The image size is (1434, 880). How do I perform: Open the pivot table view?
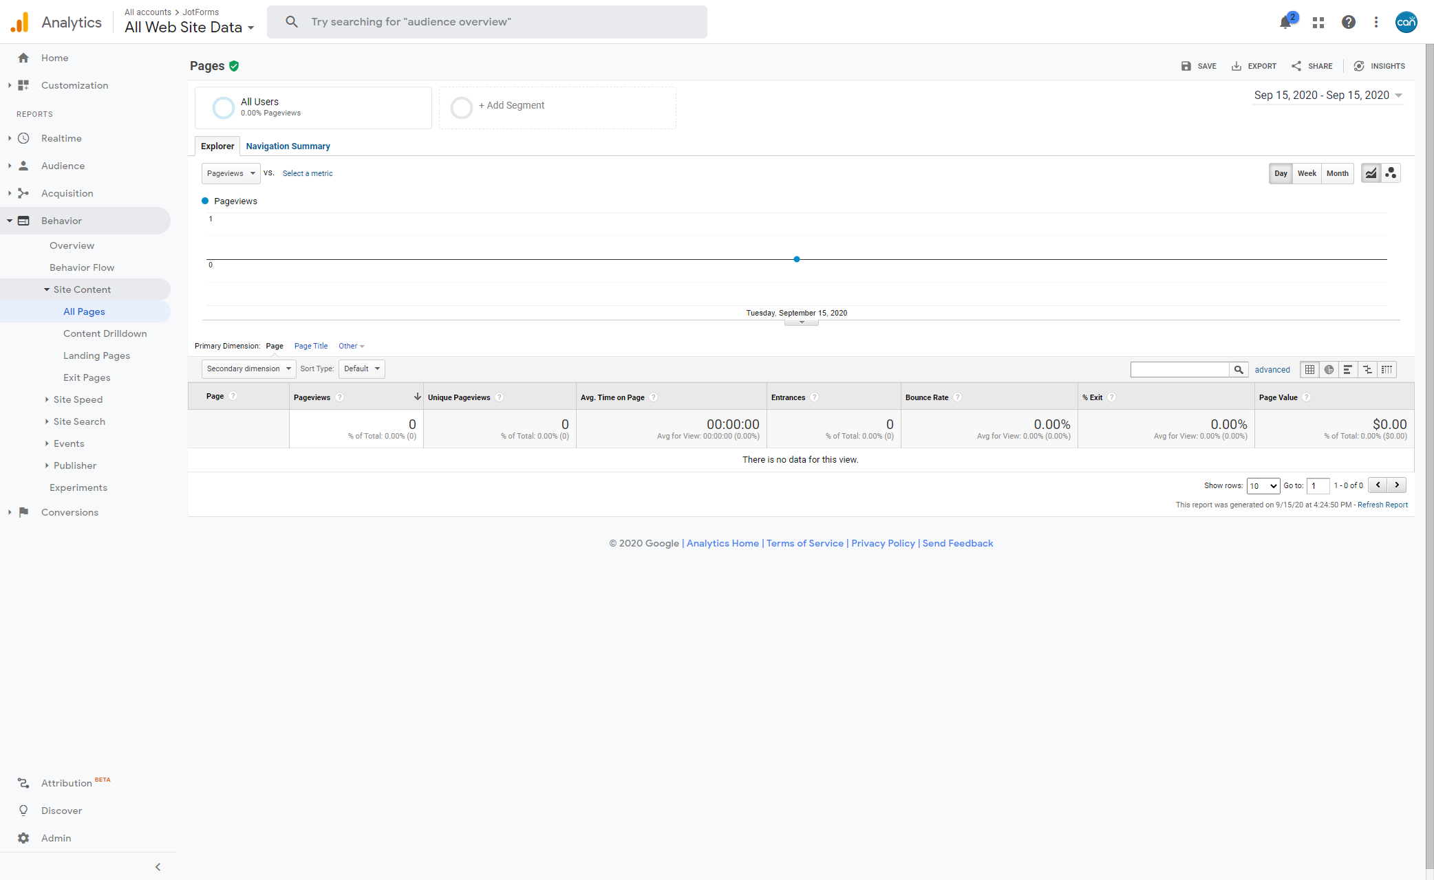click(1387, 369)
